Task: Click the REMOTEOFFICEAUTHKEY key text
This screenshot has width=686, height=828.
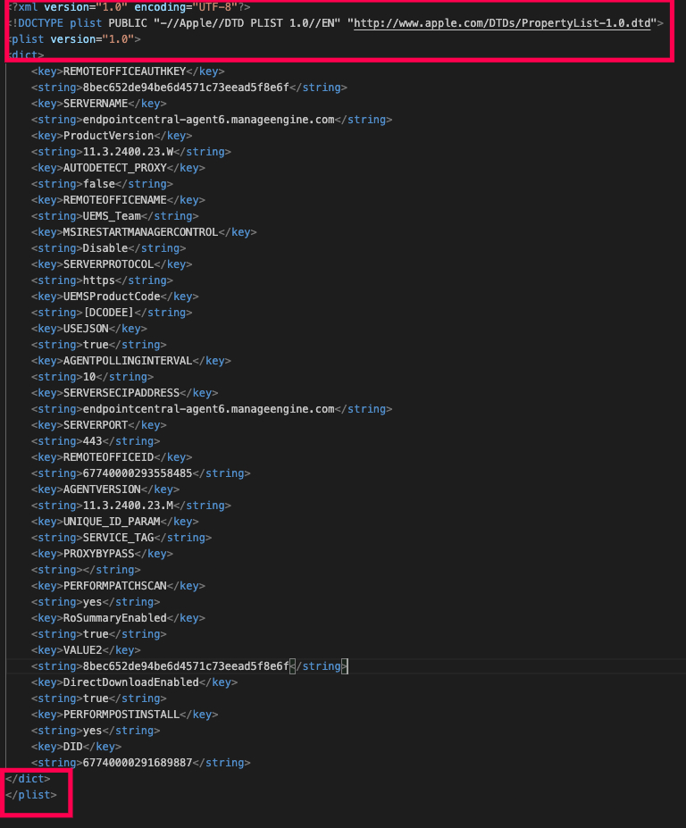Action: (125, 71)
